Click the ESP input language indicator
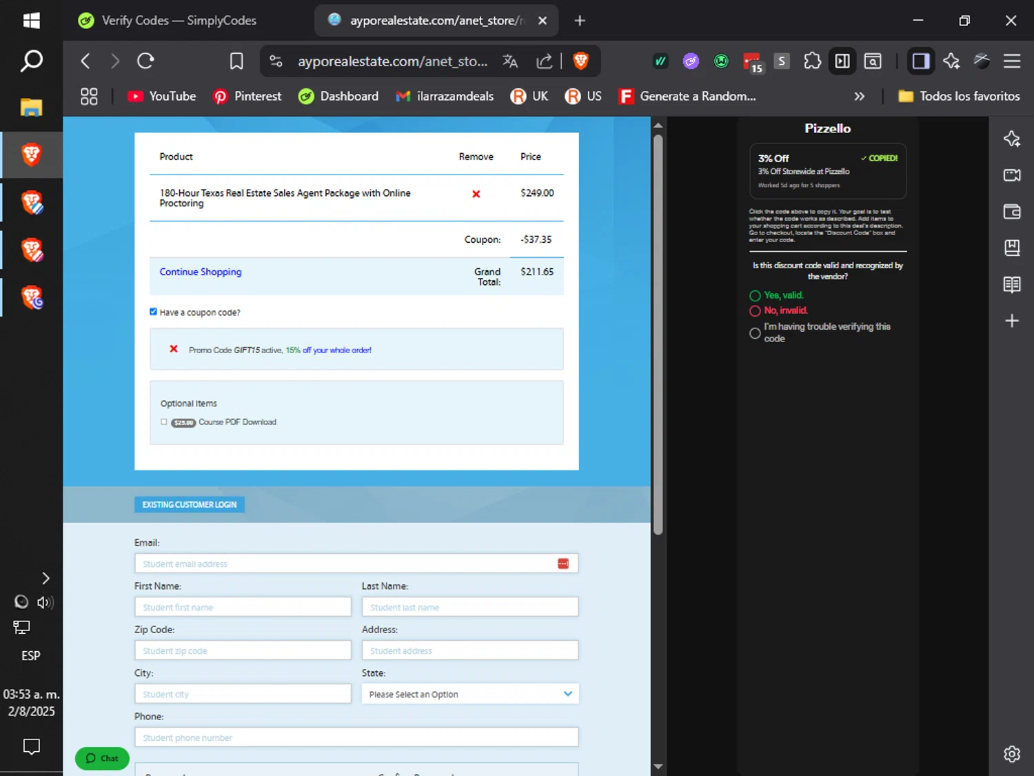1034x776 pixels. point(31,656)
